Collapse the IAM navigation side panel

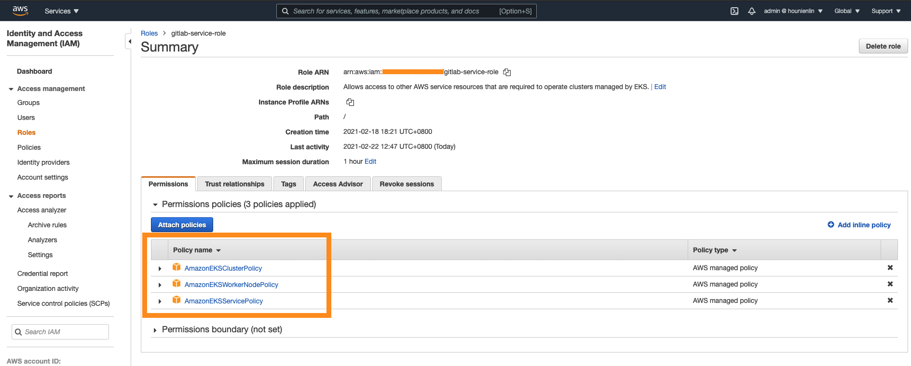(x=128, y=41)
